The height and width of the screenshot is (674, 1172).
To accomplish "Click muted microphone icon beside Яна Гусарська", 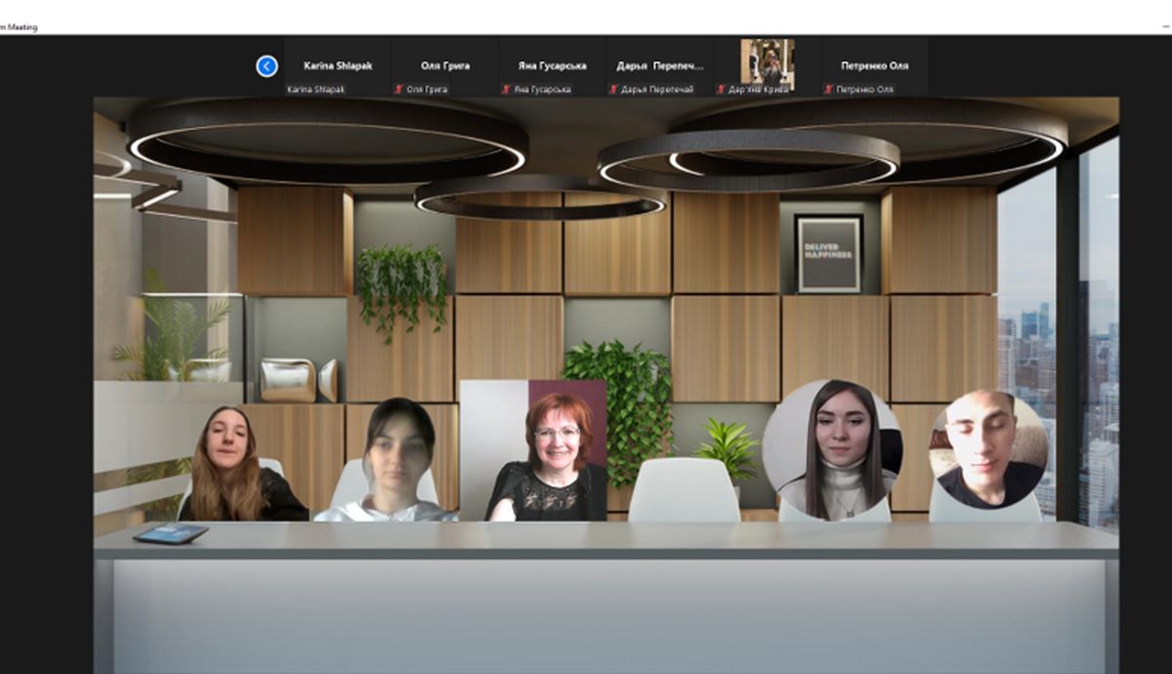I will (506, 89).
